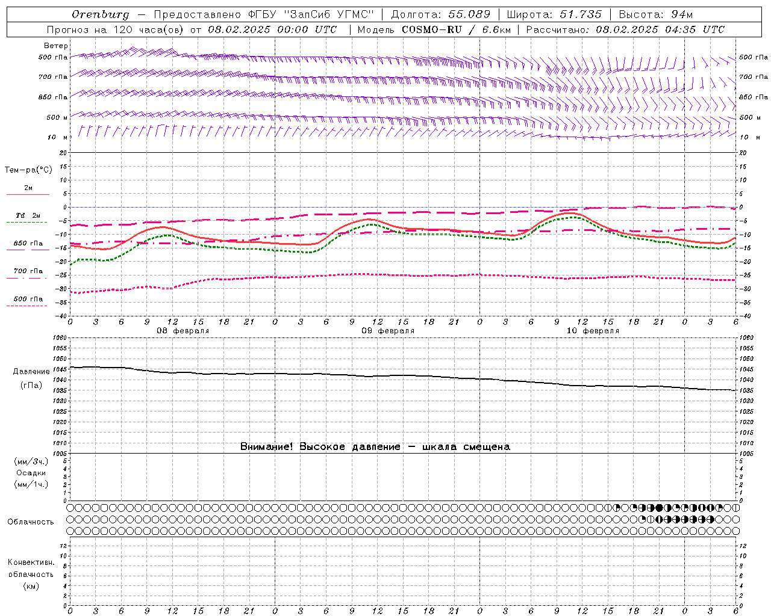Click the Модель COSMO-RU / 6.6км label
The width and height of the screenshot is (771, 616).
click(434, 29)
